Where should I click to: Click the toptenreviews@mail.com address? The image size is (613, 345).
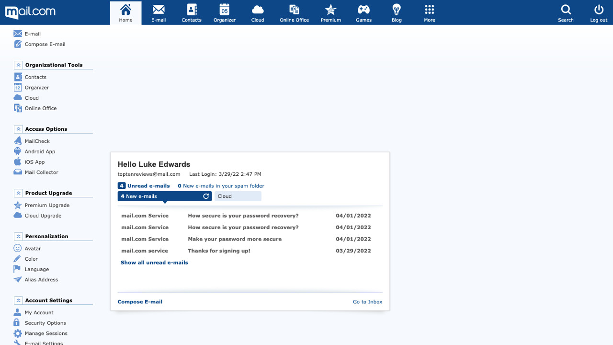point(149,174)
